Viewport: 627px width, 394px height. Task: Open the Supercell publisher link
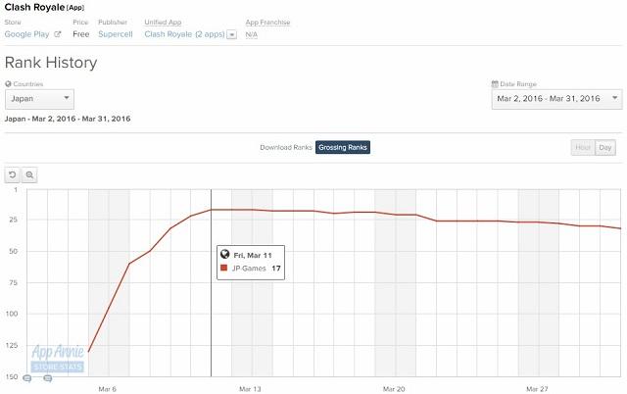116,34
